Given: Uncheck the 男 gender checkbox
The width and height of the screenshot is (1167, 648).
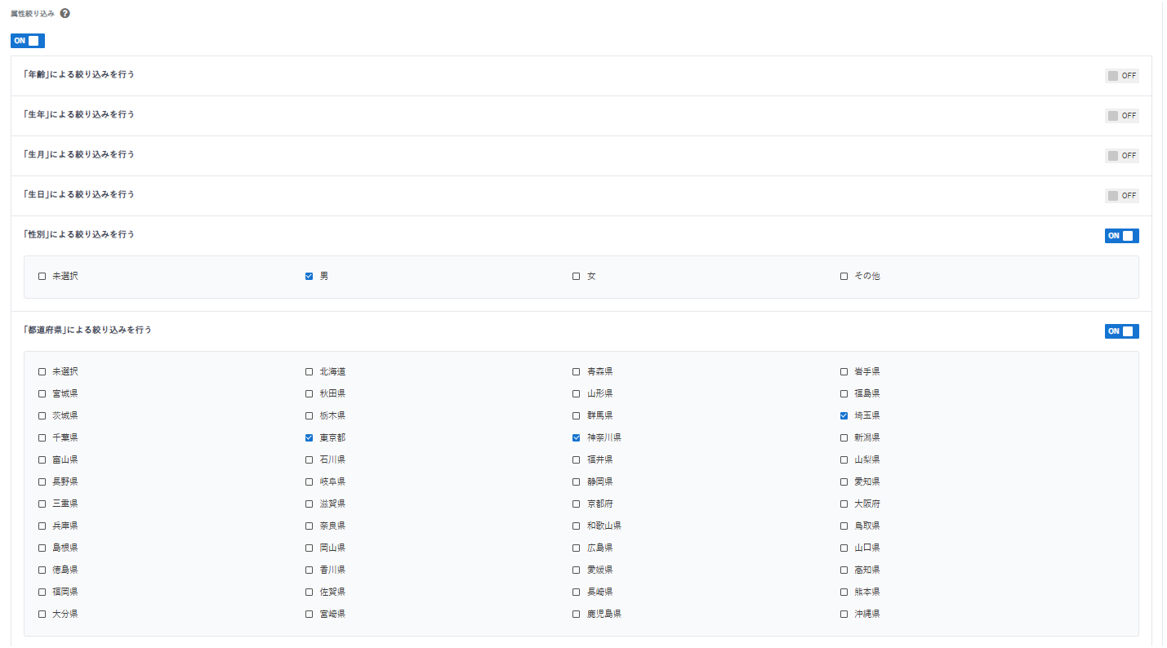Looking at the screenshot, I should tap(310, 277).
